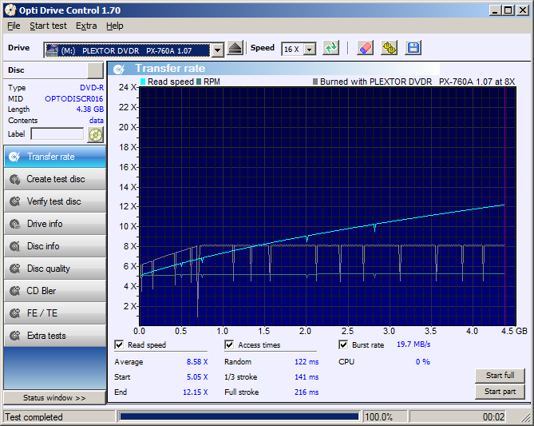Open the Extra menu
The height and width of the screenshot is (426, 534).
86,26
